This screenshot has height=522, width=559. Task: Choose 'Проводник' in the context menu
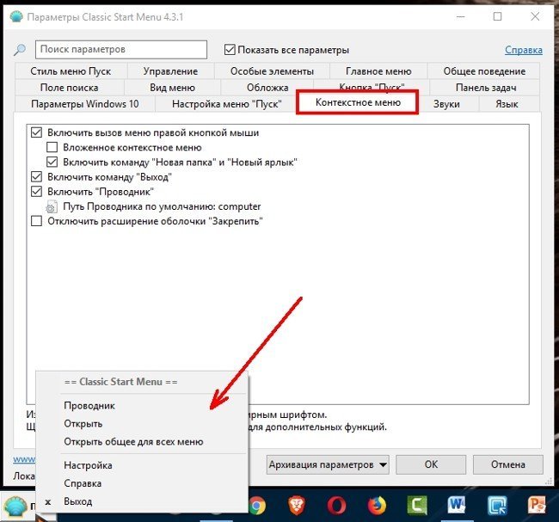142,405
